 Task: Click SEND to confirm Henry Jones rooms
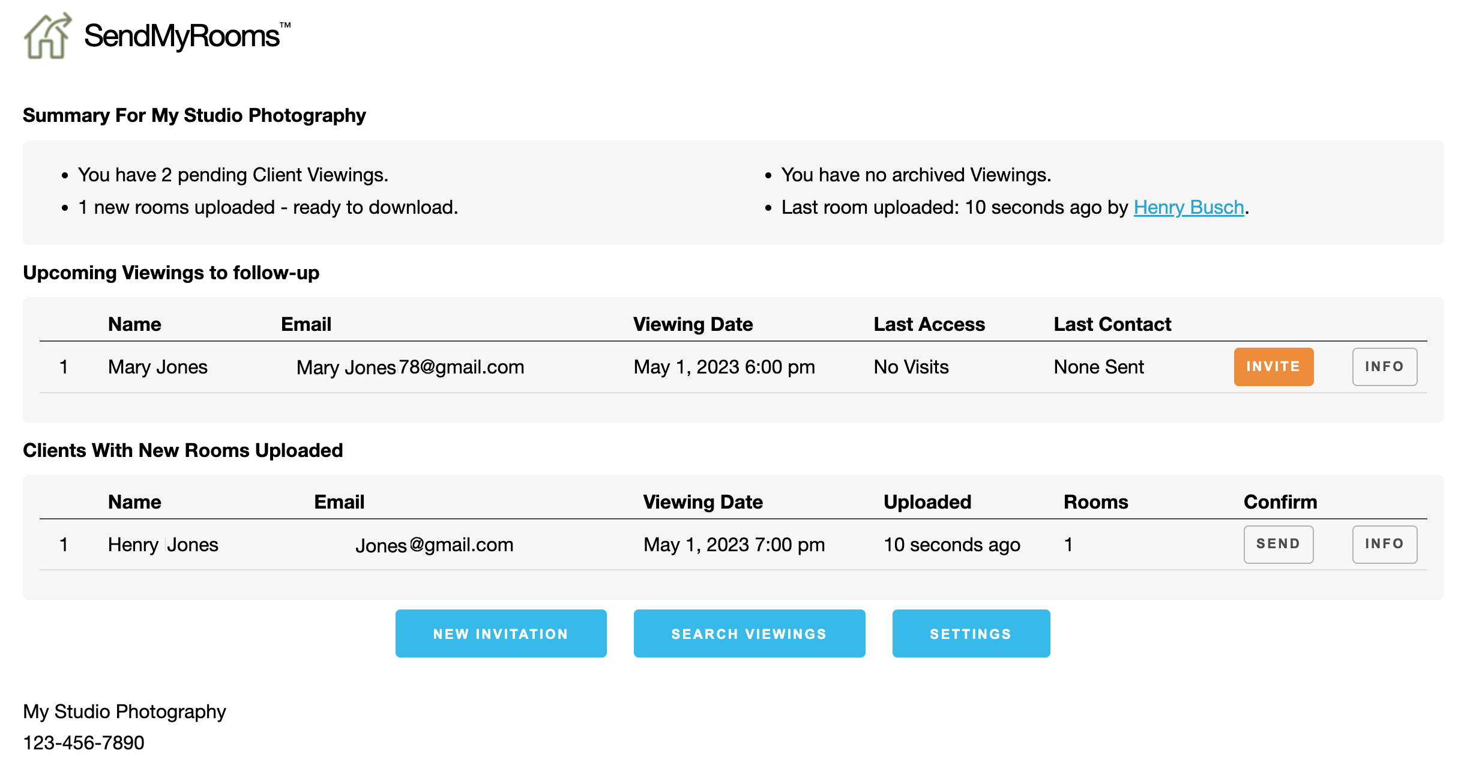[x=1278, y=544]
